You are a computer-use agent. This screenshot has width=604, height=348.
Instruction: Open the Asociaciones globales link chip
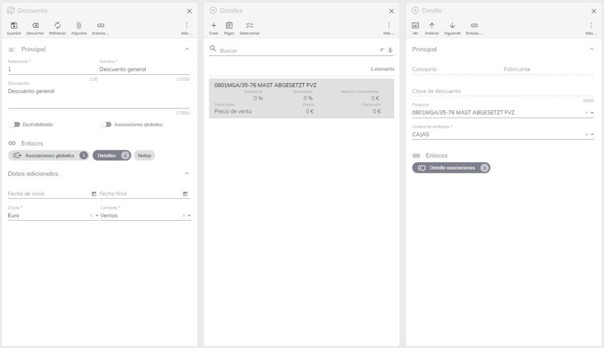point(48,155)
